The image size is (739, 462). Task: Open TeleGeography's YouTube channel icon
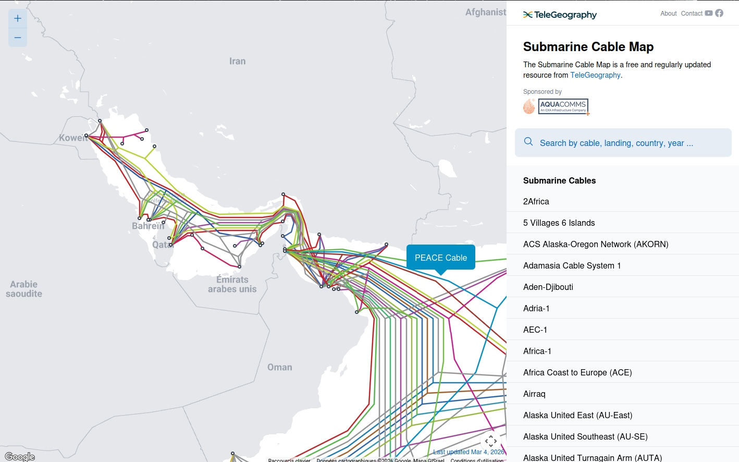point(709,14)
